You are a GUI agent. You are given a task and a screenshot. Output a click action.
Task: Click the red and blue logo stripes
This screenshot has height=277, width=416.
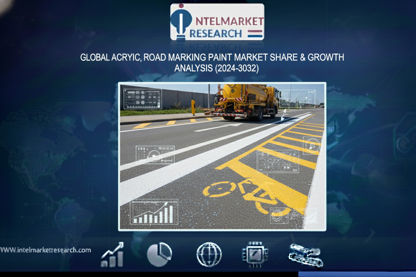255,33
